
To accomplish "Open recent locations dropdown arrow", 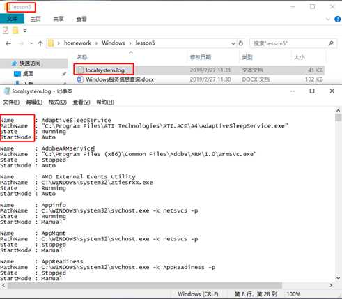I will (x=31, y=43).
